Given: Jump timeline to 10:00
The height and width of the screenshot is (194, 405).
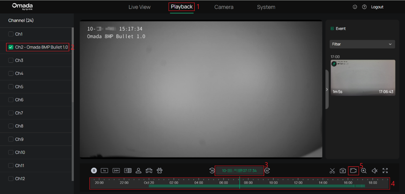Looking at the screenshot, I should tap(273, 183).
